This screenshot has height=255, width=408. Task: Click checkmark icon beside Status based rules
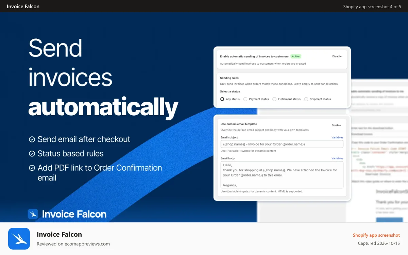(32, 154)
